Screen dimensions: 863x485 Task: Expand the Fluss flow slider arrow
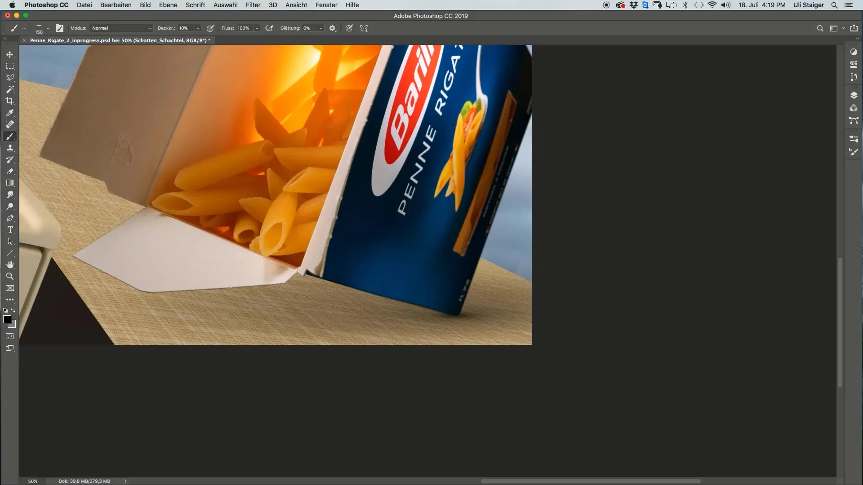[x=257, y=28]
